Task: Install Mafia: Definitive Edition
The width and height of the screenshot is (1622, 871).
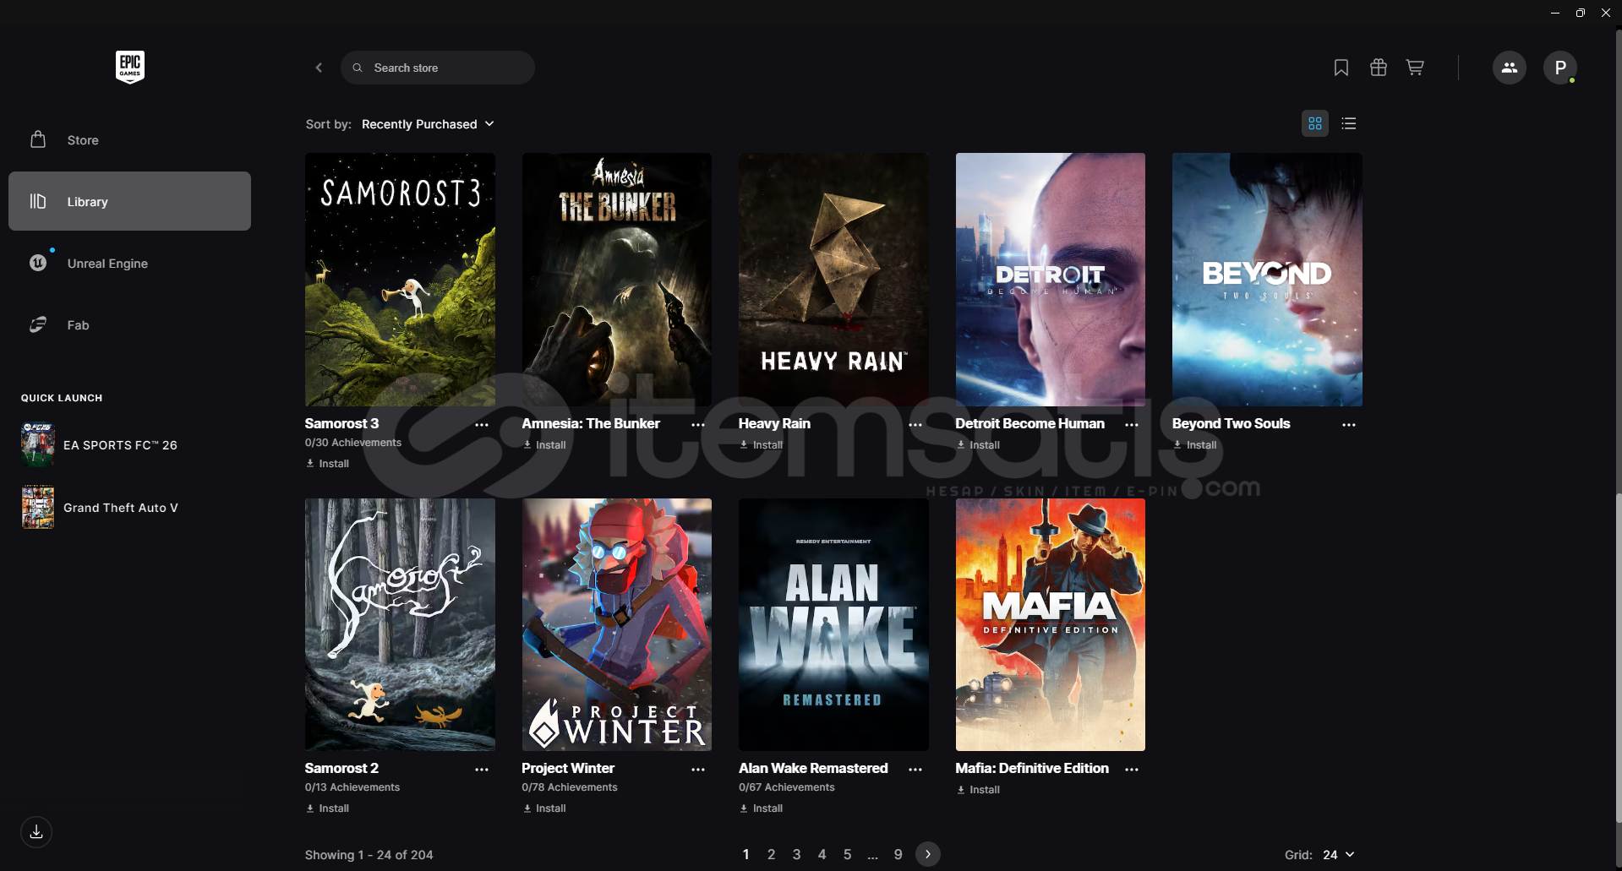Action: click(978, 790)
